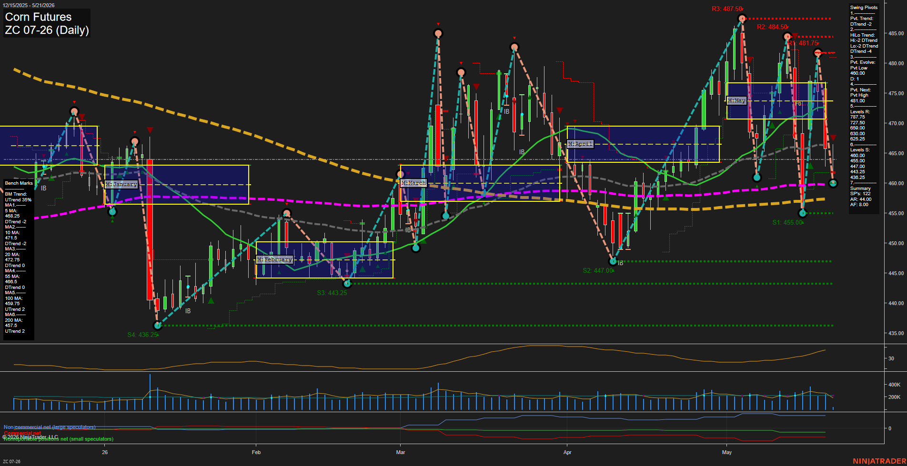Click the swing high pivot marker at R2
The width and height of the screenshot is (907, 466).
point(787,36)
